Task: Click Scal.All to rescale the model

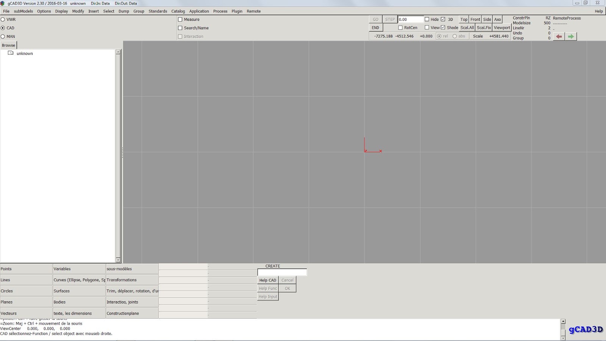Action: click(x=467, y=28)
